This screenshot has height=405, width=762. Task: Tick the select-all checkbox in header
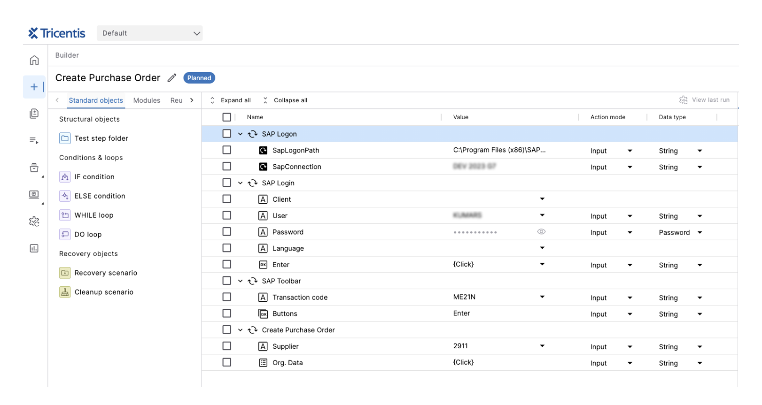pos(227,117)
